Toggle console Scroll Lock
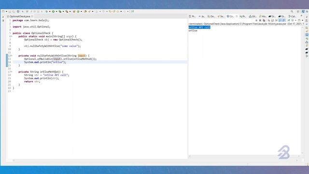 point(272,20)
